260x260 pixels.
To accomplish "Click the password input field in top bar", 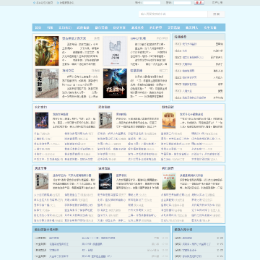I will (182, 3).
